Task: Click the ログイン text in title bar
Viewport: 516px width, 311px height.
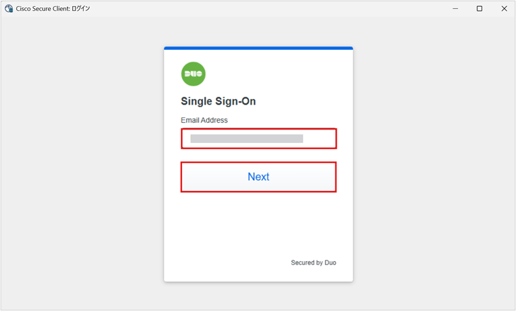Action: pyautogui.click(x=81, y=9)
